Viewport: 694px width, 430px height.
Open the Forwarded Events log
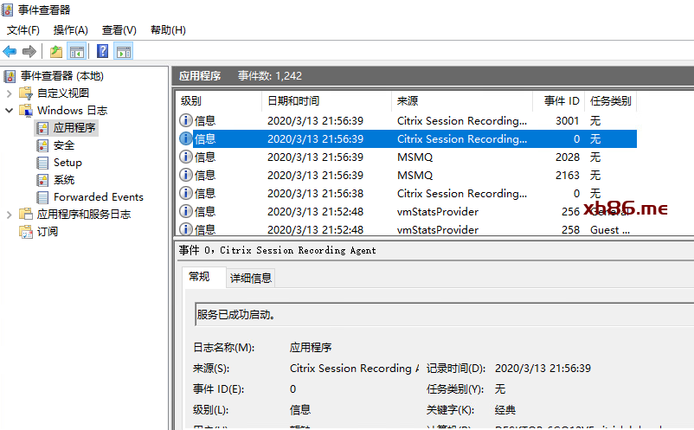[x=98, y=197]
